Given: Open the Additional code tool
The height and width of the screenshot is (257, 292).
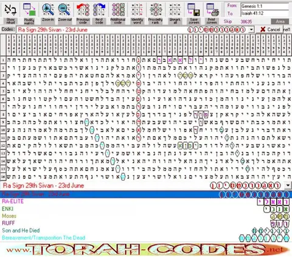Looking at the screenshot, I should point(118,13).
